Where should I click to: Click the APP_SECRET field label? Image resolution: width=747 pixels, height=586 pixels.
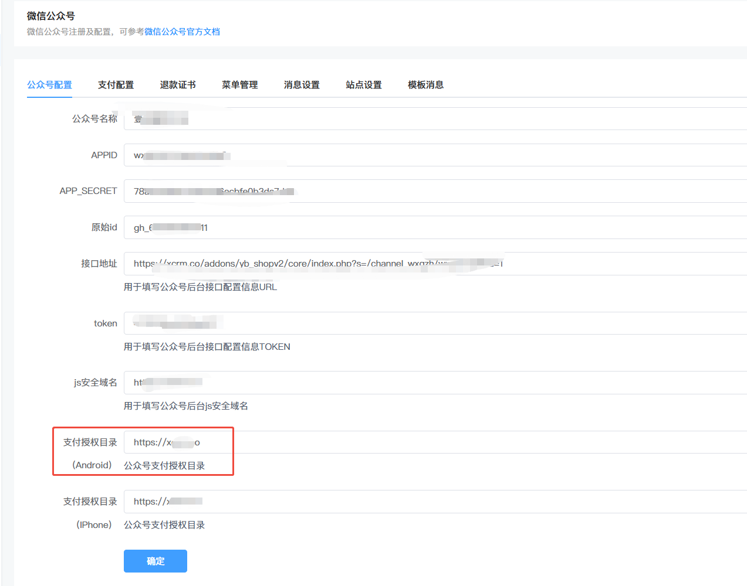88,191
